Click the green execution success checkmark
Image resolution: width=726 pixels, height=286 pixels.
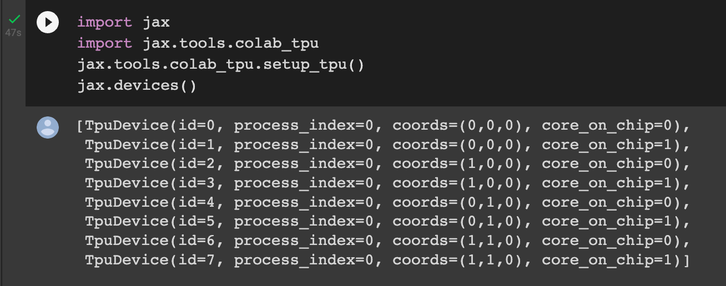tap(14, 20)
